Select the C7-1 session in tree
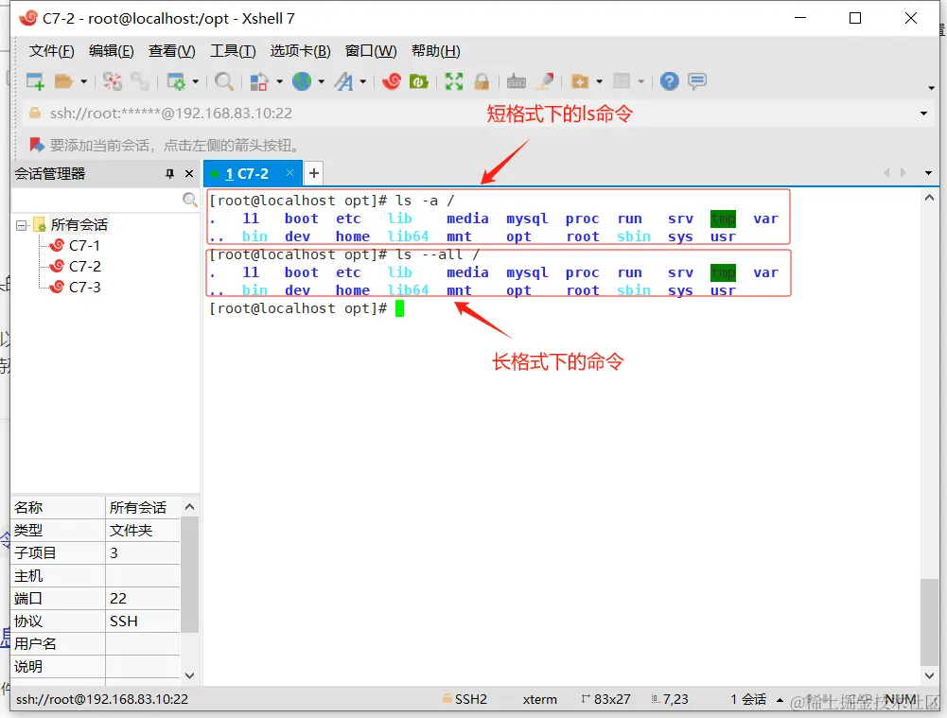The image size is (947, 718). [84, 245]
